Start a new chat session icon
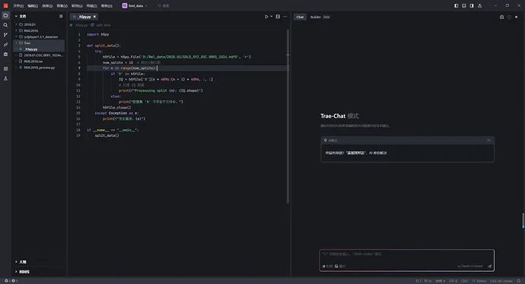525x284 pixels. (501, 17)
